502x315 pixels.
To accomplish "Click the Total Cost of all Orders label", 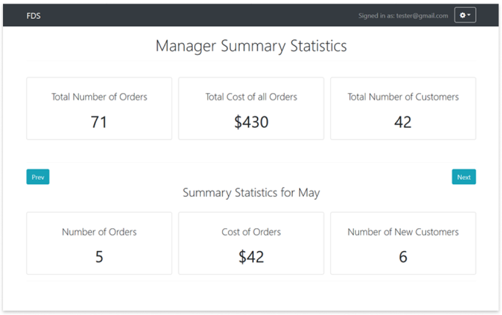I will pos(251,97).
